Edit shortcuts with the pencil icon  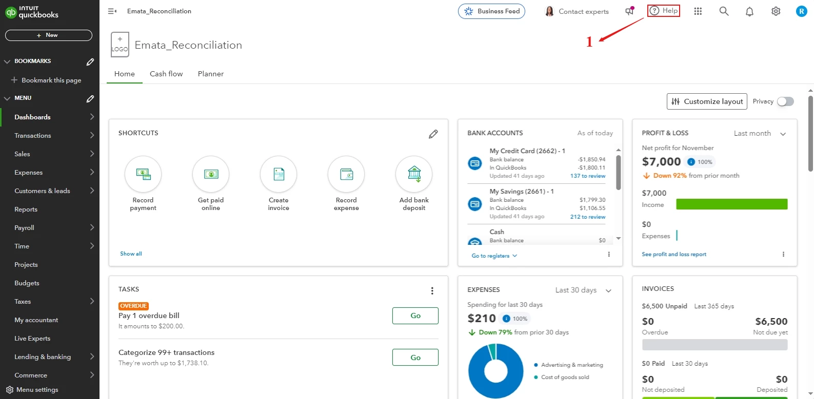433,134
